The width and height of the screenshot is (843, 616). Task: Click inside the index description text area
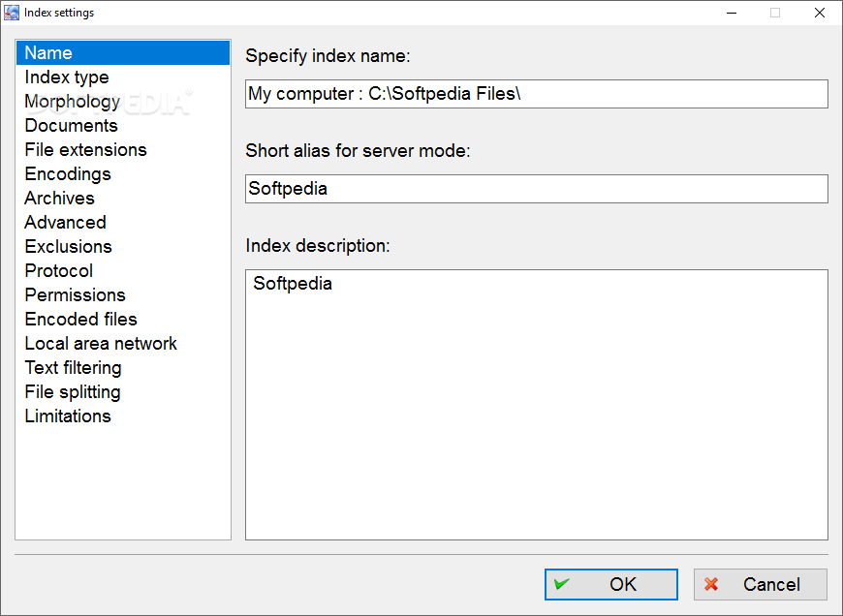point(537,405)
